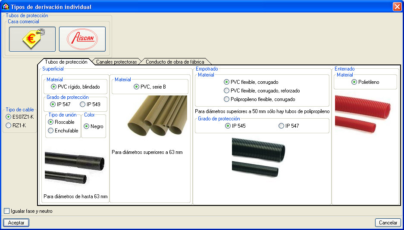Click text 'Para diámetros de hasta 63 mm'
Viewport: 404px width, 230px height.
click(x=75, y=196)
